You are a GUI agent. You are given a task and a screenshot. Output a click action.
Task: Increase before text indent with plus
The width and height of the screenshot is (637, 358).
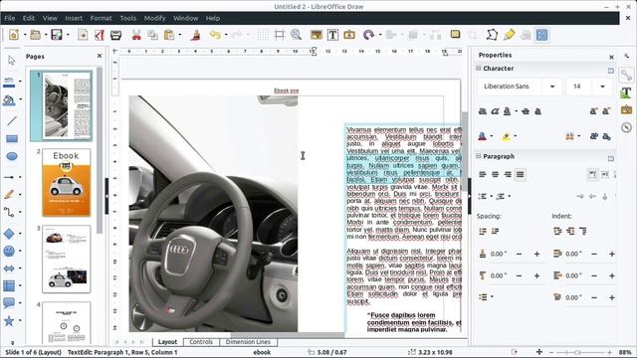tap(612, 255)
